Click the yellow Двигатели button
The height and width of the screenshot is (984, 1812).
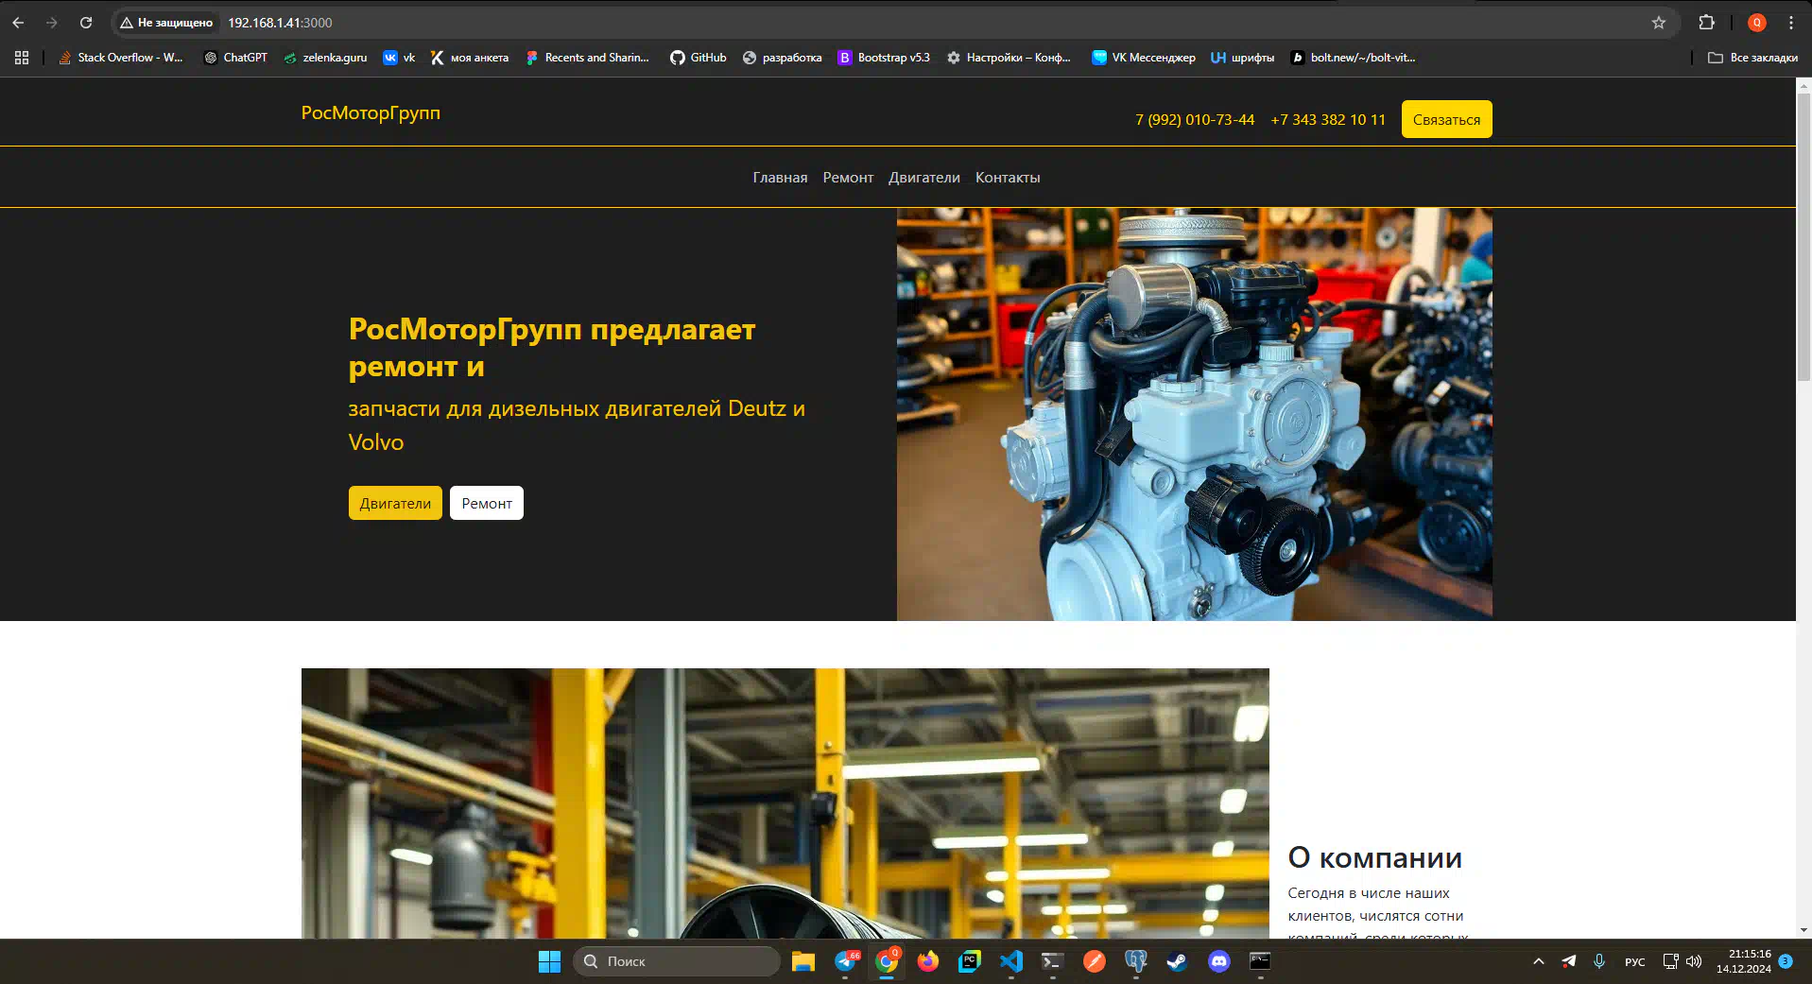tap(394, 504)
